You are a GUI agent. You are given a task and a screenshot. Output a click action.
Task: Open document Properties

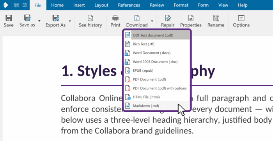(191, 21)
